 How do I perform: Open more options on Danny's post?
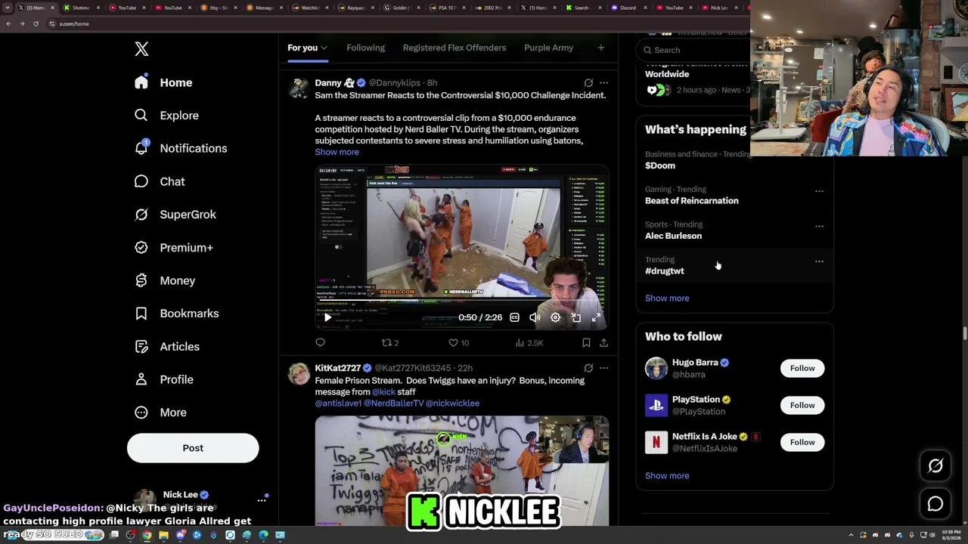(x=603, y=82)
